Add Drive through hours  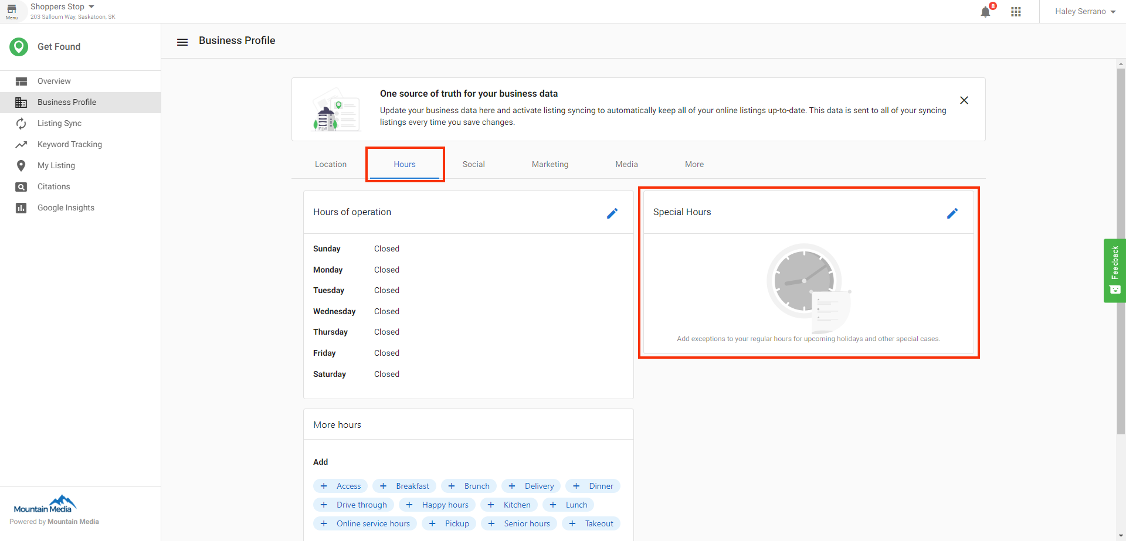354,505
